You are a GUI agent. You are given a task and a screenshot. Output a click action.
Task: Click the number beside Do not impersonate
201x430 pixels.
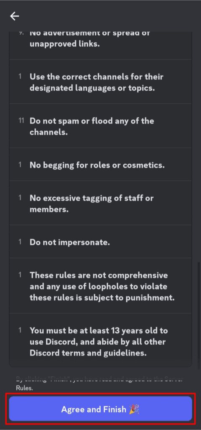pos(20,241)
